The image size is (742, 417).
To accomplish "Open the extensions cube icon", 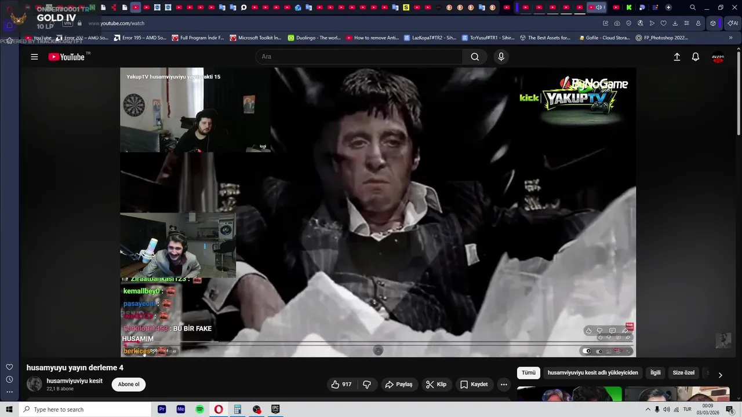I will point(713,23).
